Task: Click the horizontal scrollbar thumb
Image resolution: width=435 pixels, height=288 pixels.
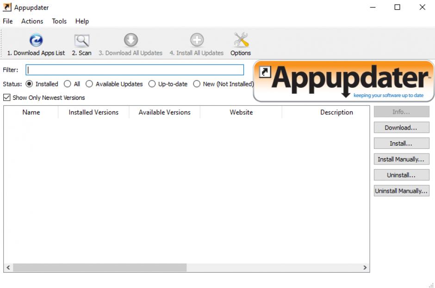Action: pyautogui.click(x=100, y=268)
